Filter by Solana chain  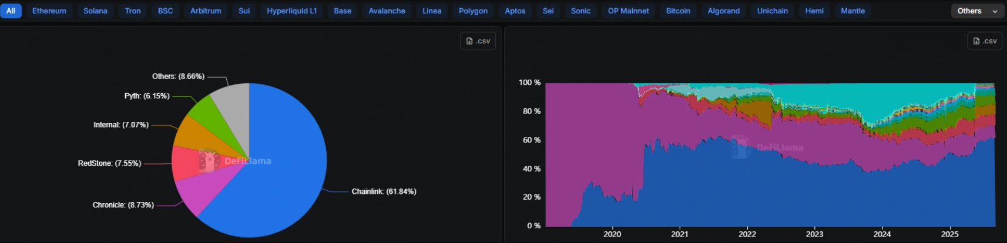[95, 11]
